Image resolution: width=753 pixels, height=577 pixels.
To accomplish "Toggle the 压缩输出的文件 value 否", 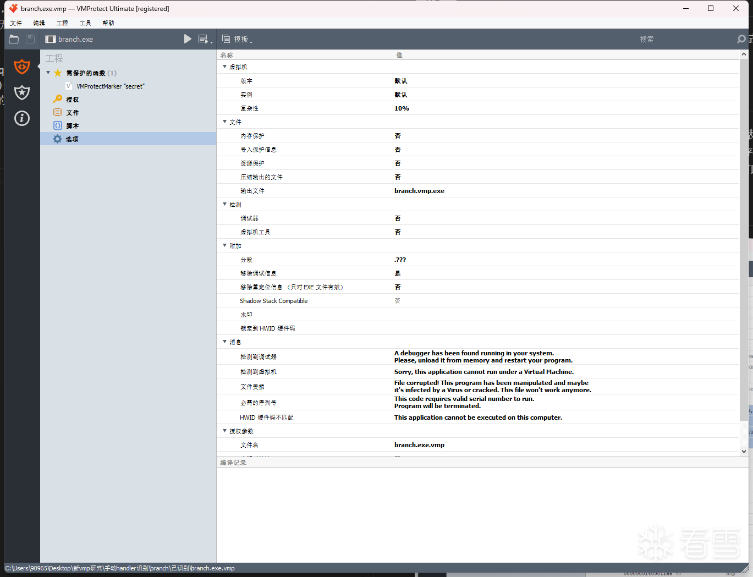I will click(x=398, y=177).
